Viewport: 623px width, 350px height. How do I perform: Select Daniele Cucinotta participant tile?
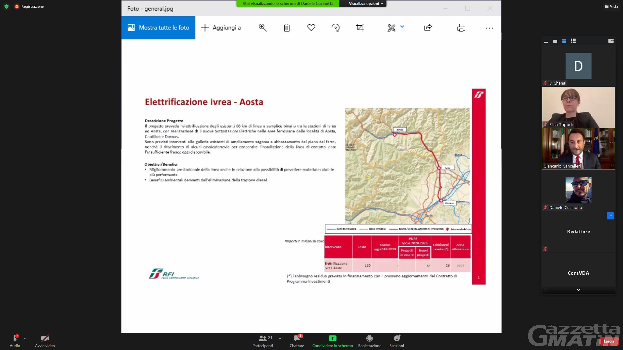click(x=579, y=190)
